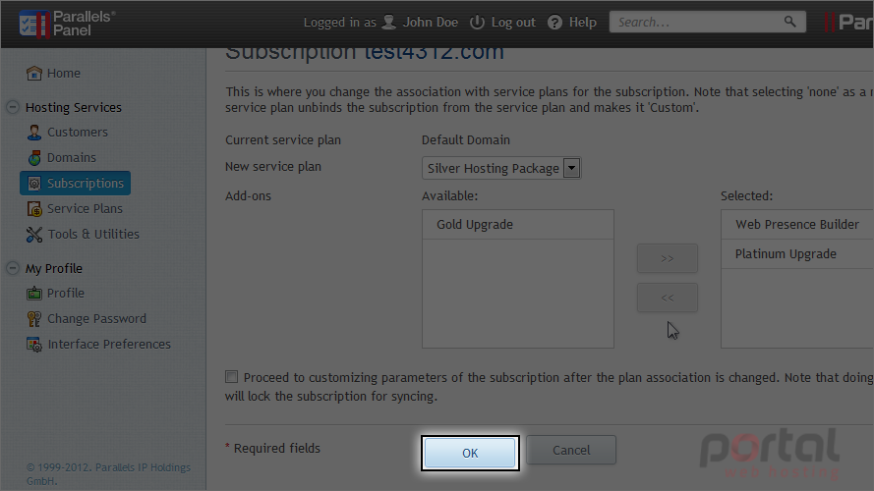Click the Service Plans icon
Viewport: 874px width, 491px height.
pyautogui.click(x=34, y=209)
